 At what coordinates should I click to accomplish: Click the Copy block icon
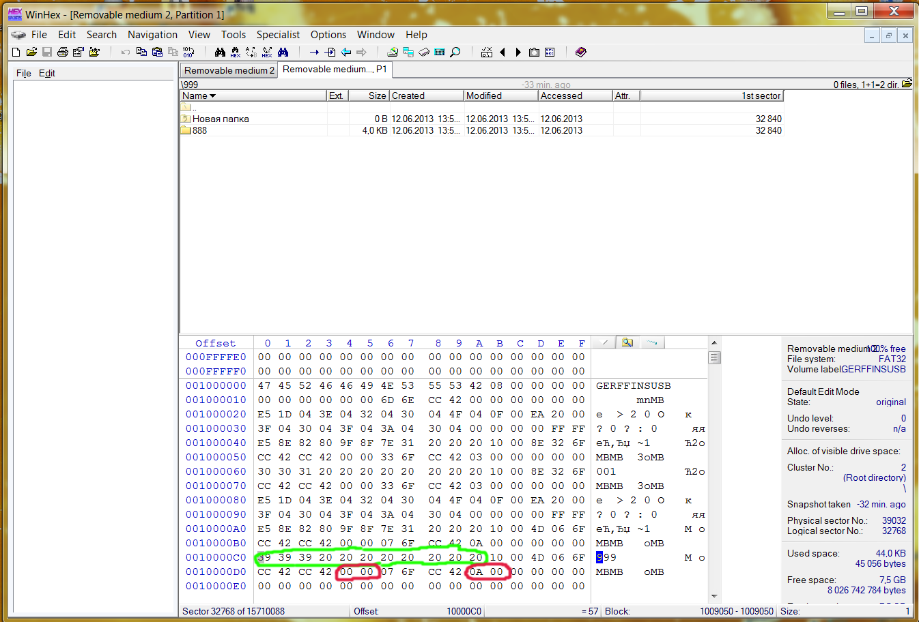(x=141, y=52)
